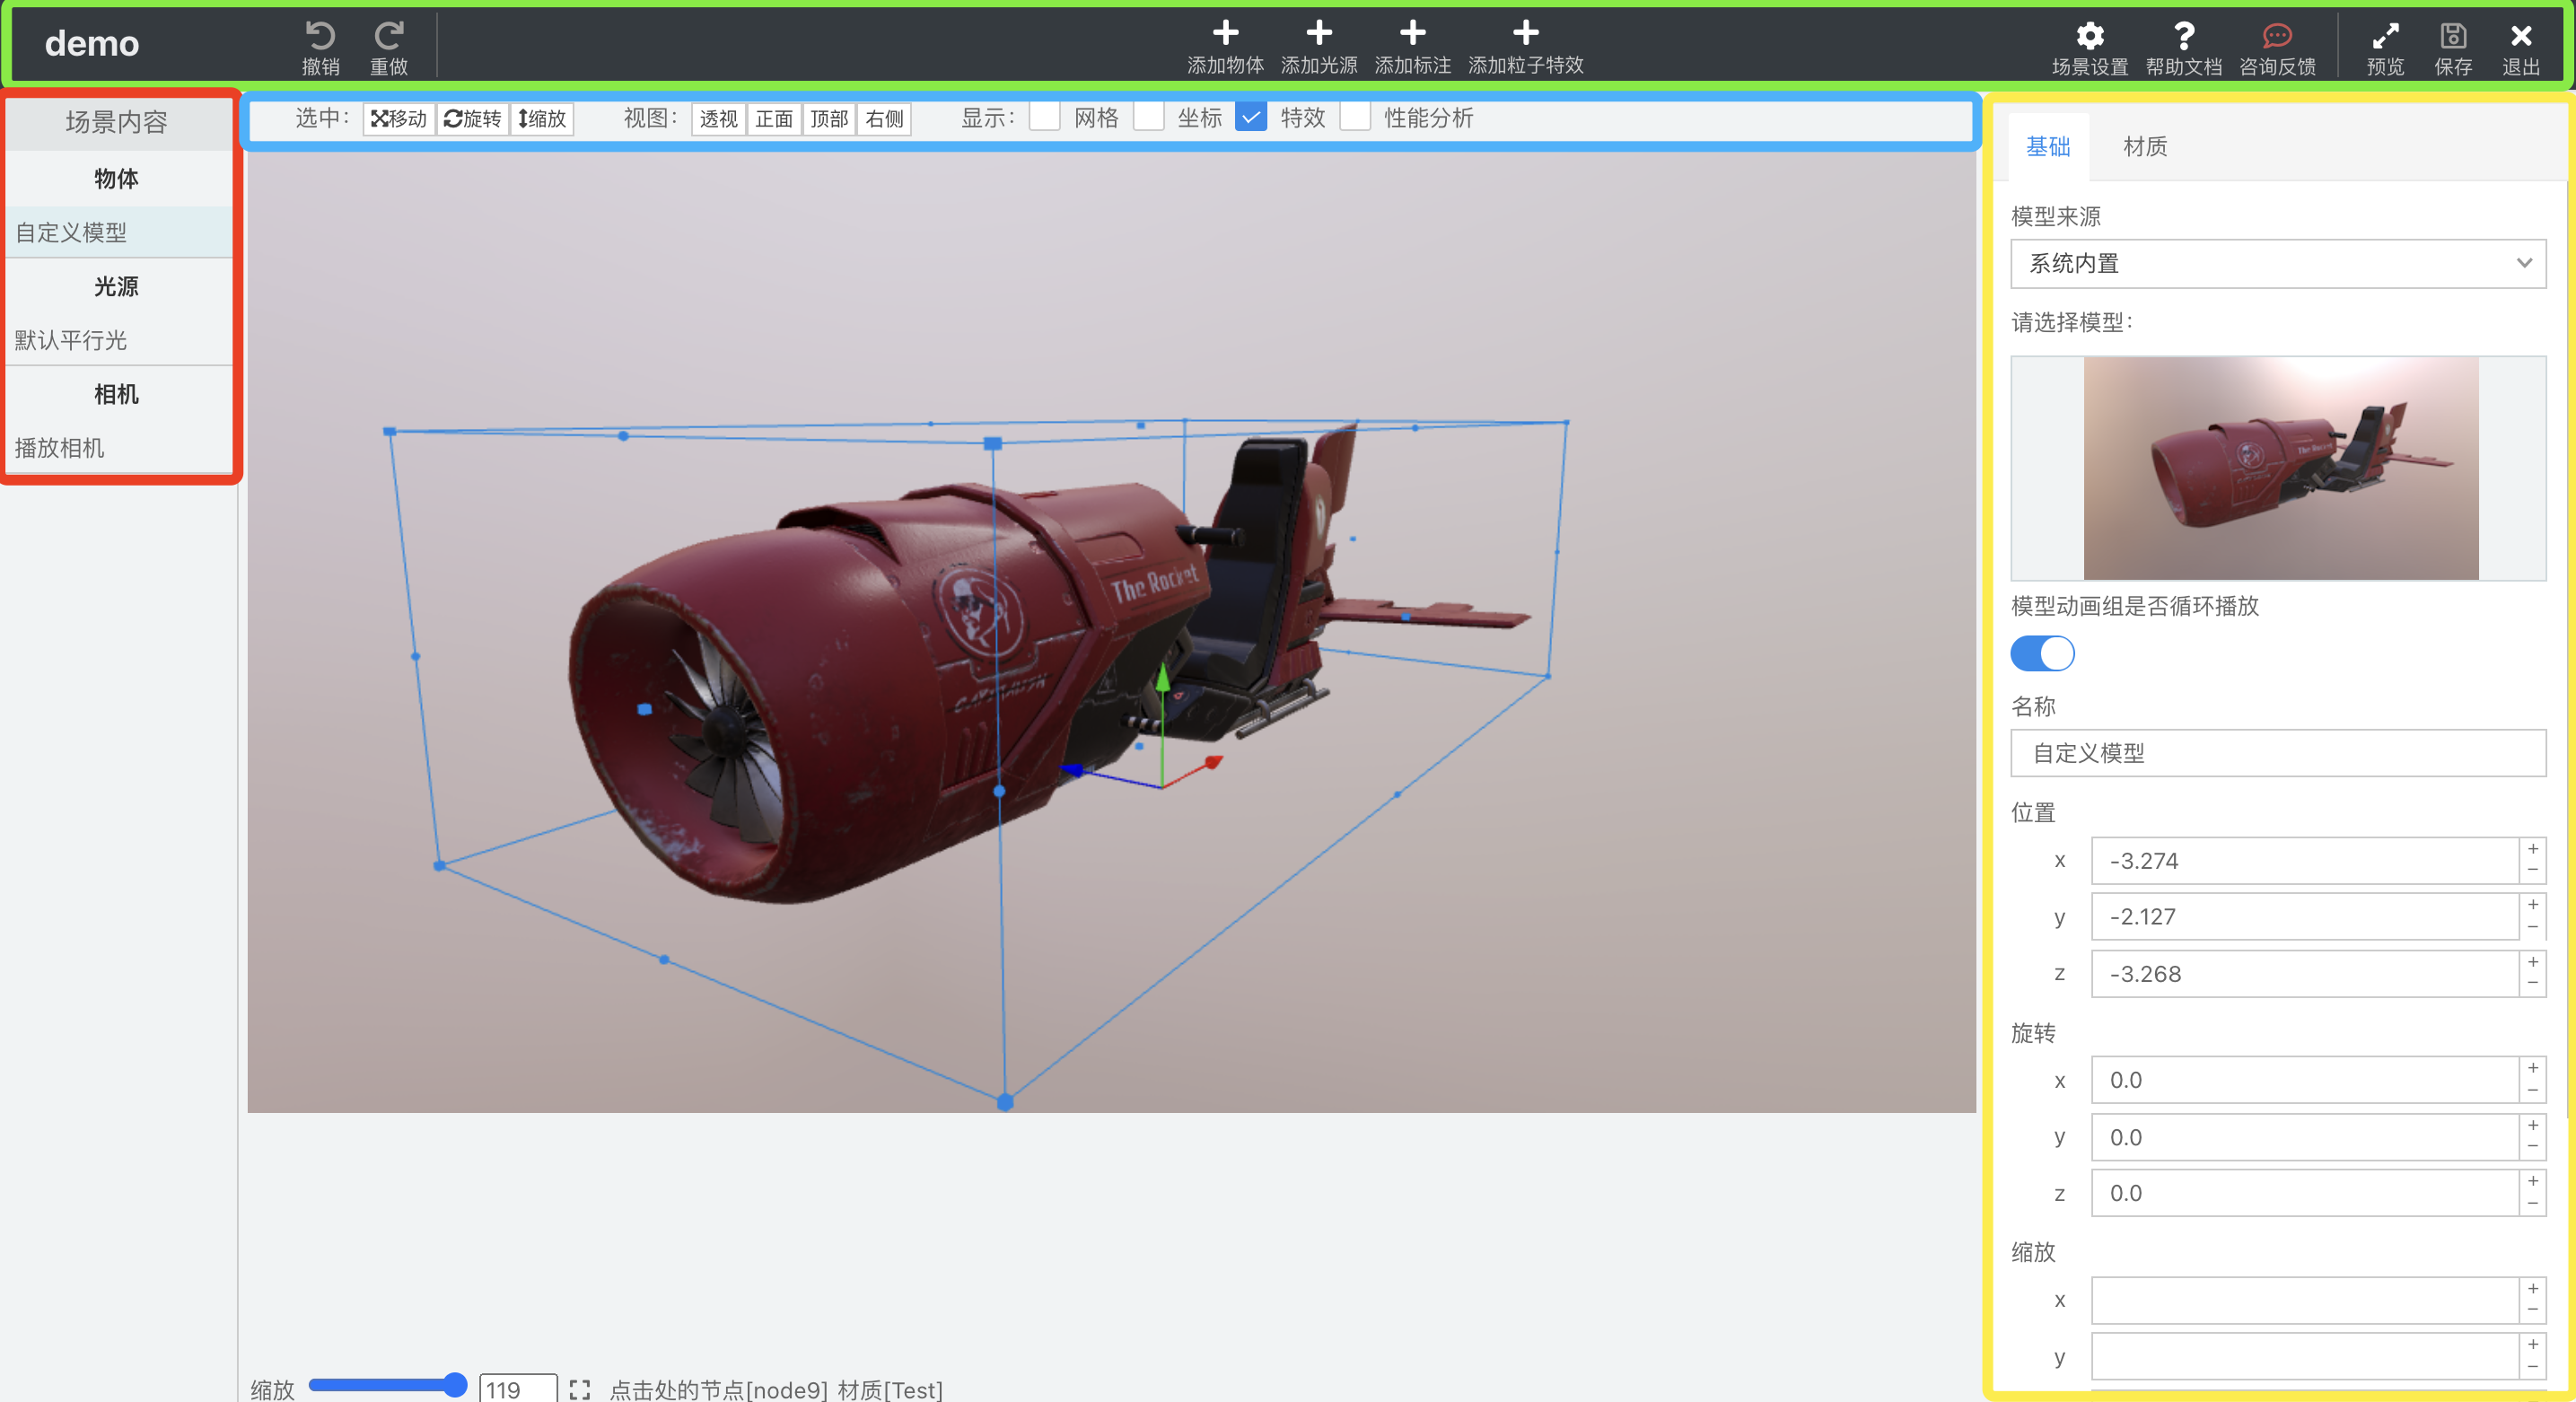Screen dimensions: 2576x1402
Task: Toggle 模型动画组是否循环播放 switch
Action: click(x=2042, y=654)
